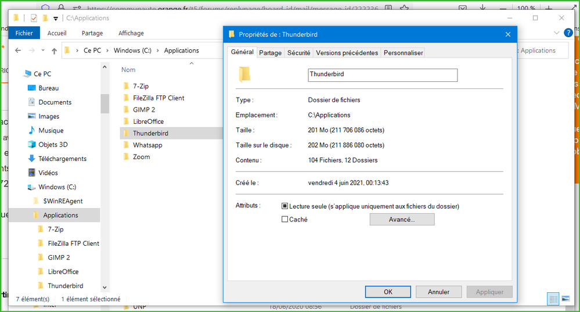Open Objets 3D in the navigation pane
The width and height of the screenshot is (580, 312).
pyautogui.click(x=53, y=144)
